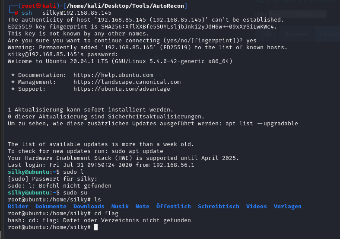Click the Musik directory name
This screenshot has height=239, width=340.
click(120, 207)
